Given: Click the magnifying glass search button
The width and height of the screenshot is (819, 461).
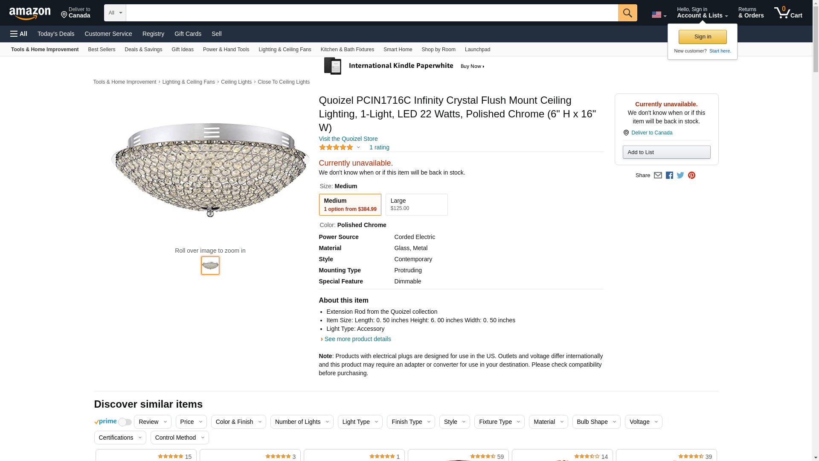Looking at the screenshot, I should pos(627,13).
